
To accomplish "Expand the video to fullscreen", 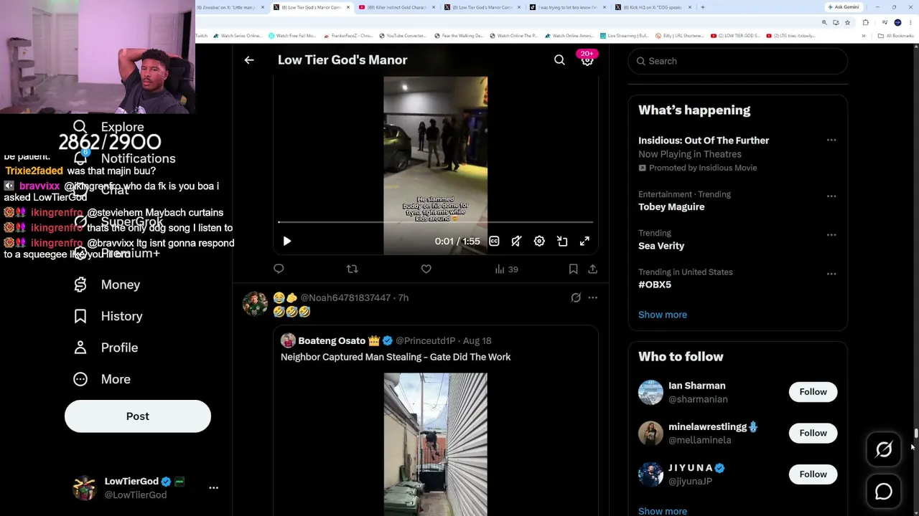I will [584, 242].
